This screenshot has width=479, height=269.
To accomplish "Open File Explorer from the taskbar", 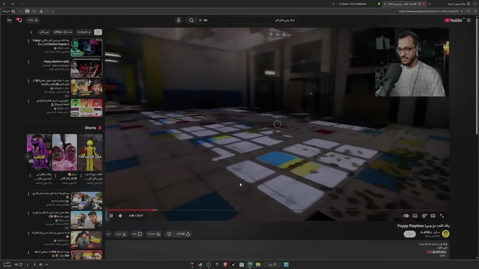I will [258, 265].
